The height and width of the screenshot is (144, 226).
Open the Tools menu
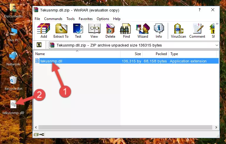(71, 19)
